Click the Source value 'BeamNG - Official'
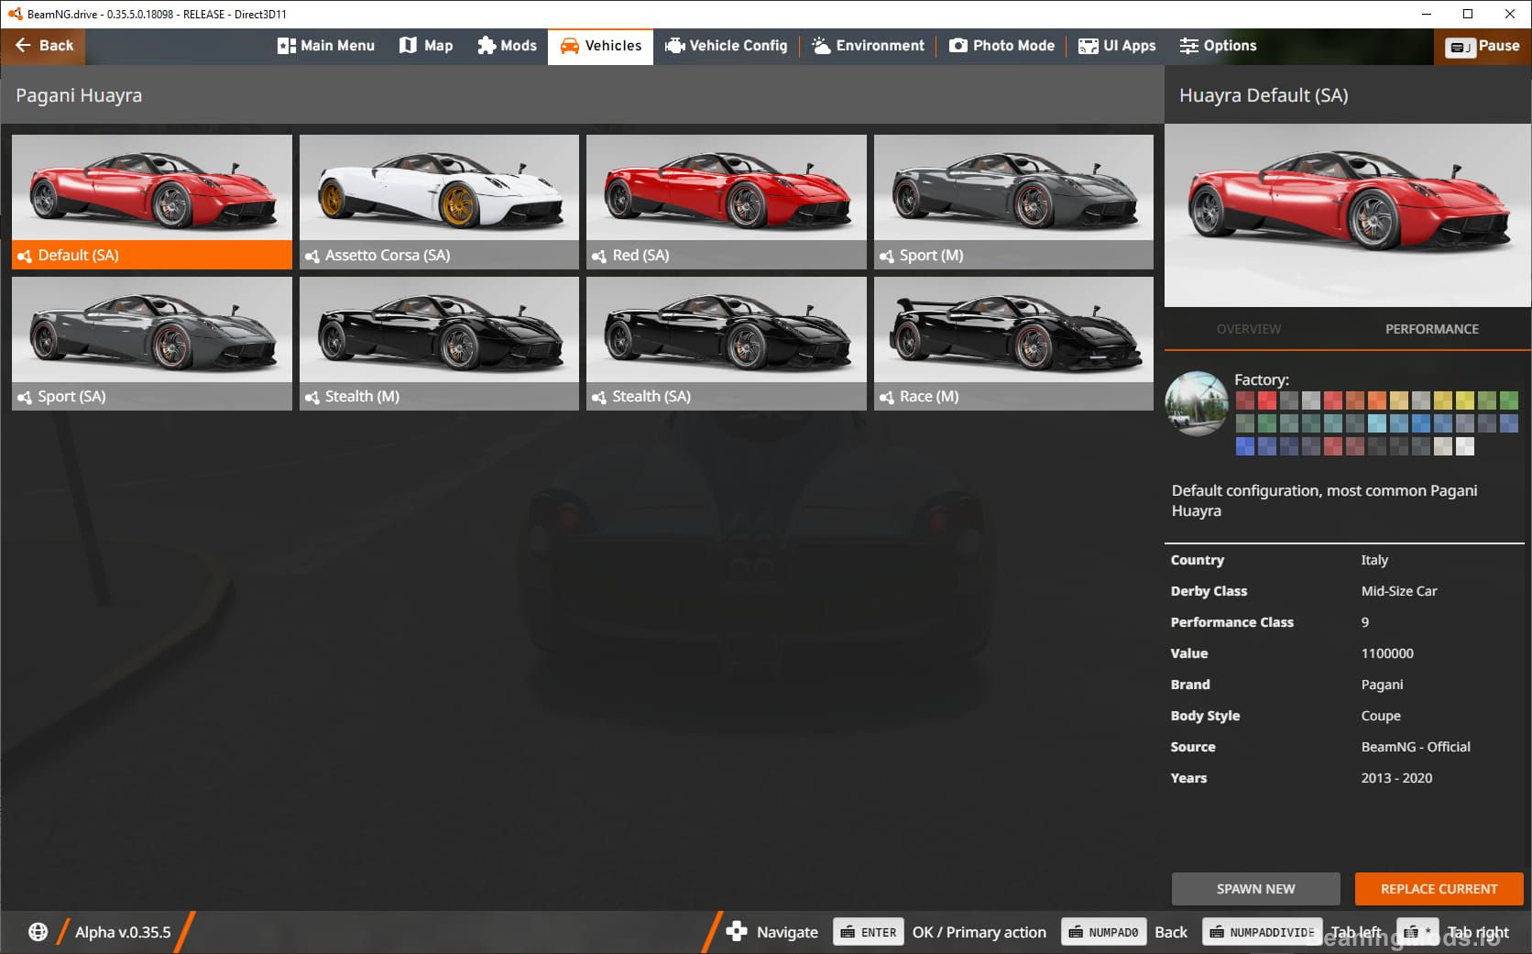The height and width of the screenshot is (954, 1532). [1416, 747]
